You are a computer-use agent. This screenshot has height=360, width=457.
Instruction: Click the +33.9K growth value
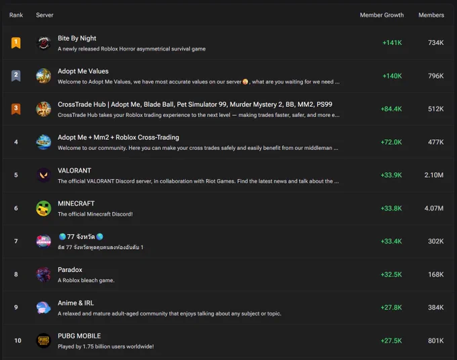tap(391, 175)
